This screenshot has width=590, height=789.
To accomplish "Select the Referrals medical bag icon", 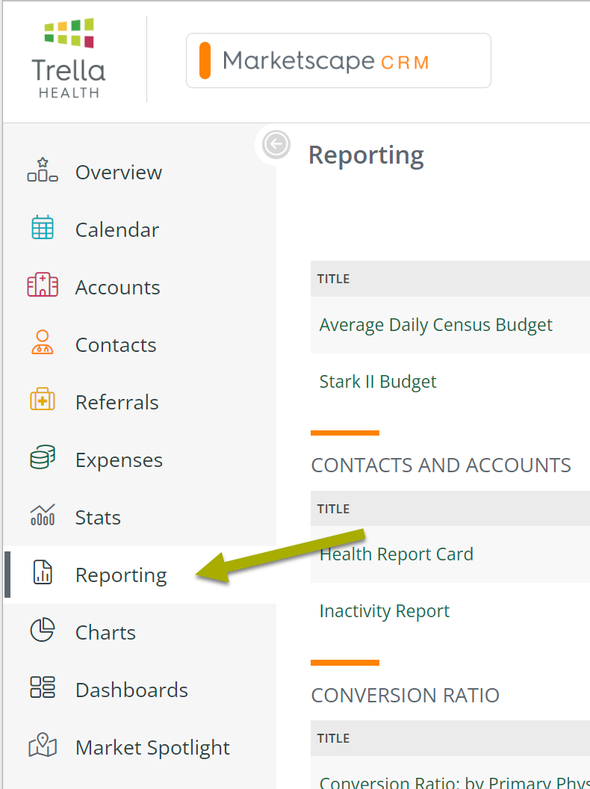I will tap(43, 401).
